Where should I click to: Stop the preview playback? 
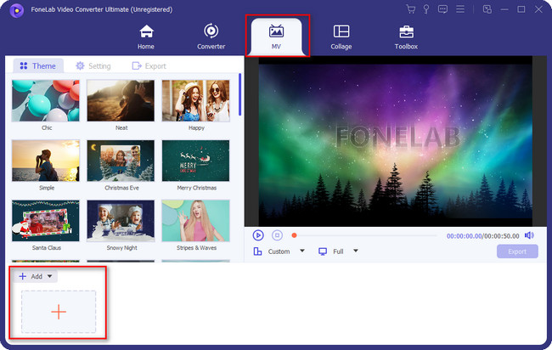[x=277, y=235]
